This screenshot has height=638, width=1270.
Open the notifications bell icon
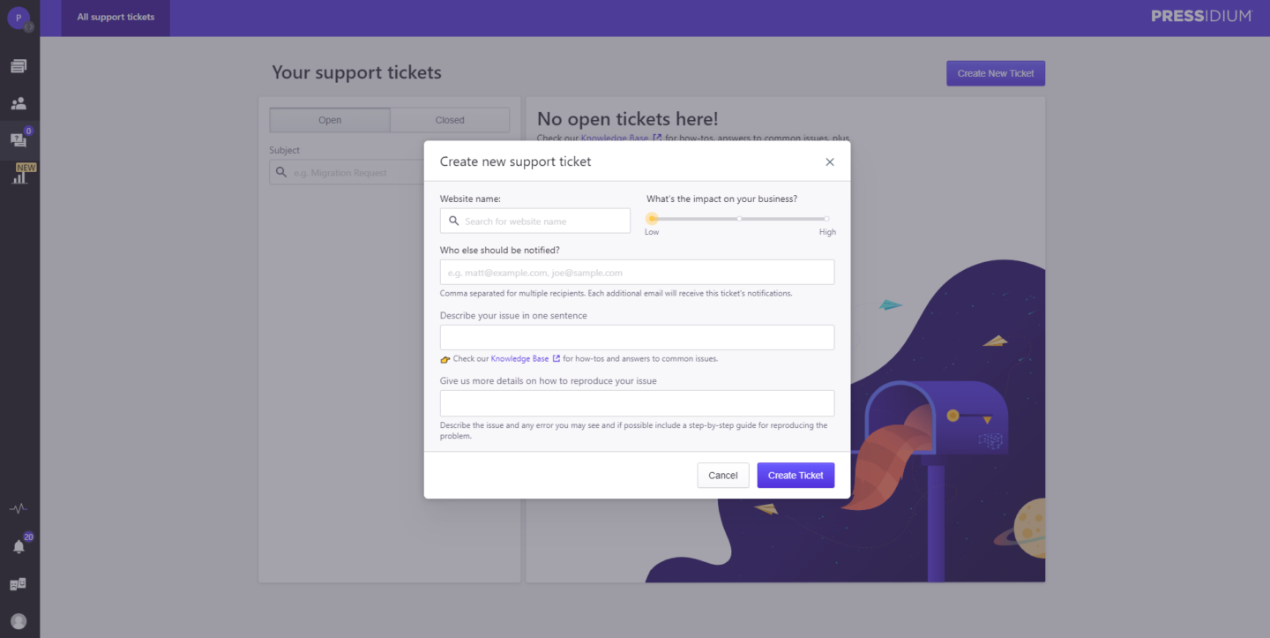19,547
